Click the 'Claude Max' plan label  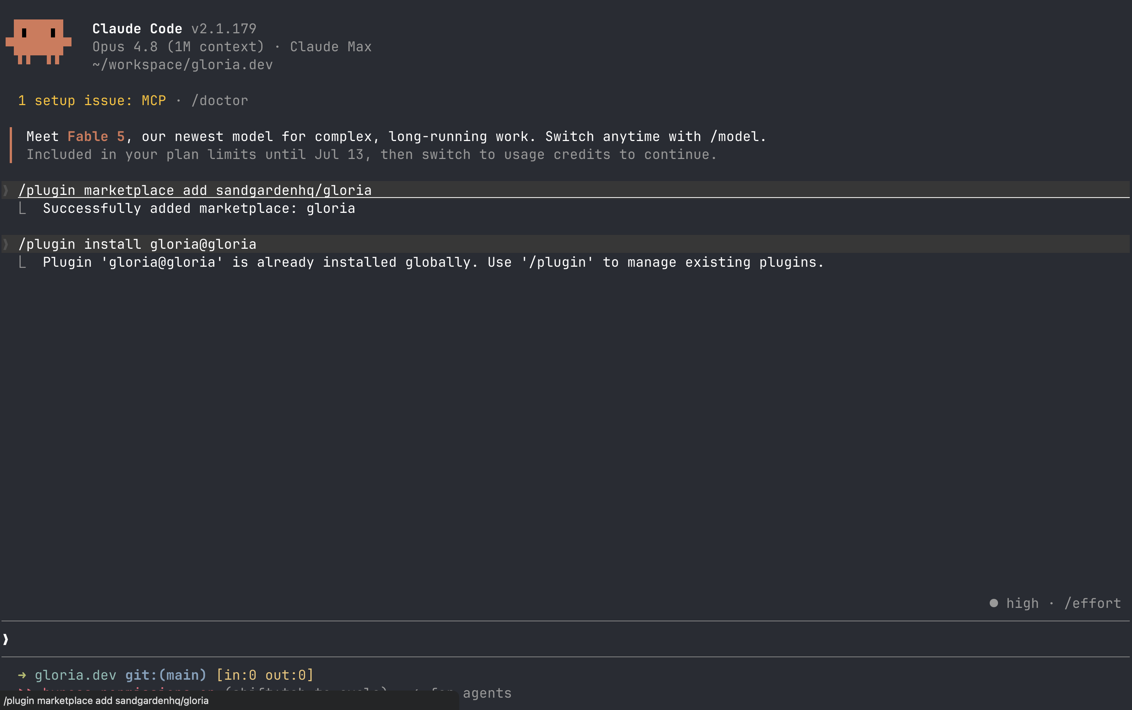tap(330, 46)
